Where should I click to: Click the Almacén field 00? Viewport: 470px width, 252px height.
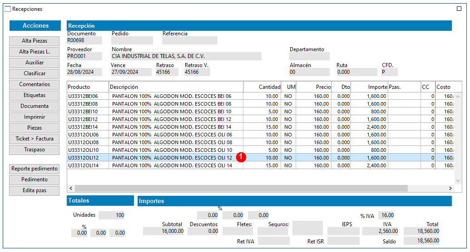click(x=309, y=72)
